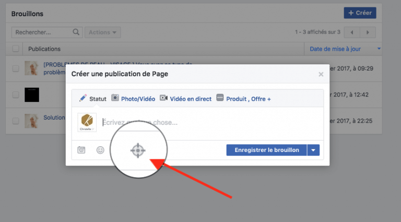Check the first draft's checkbox

click(x=16, y=68)
